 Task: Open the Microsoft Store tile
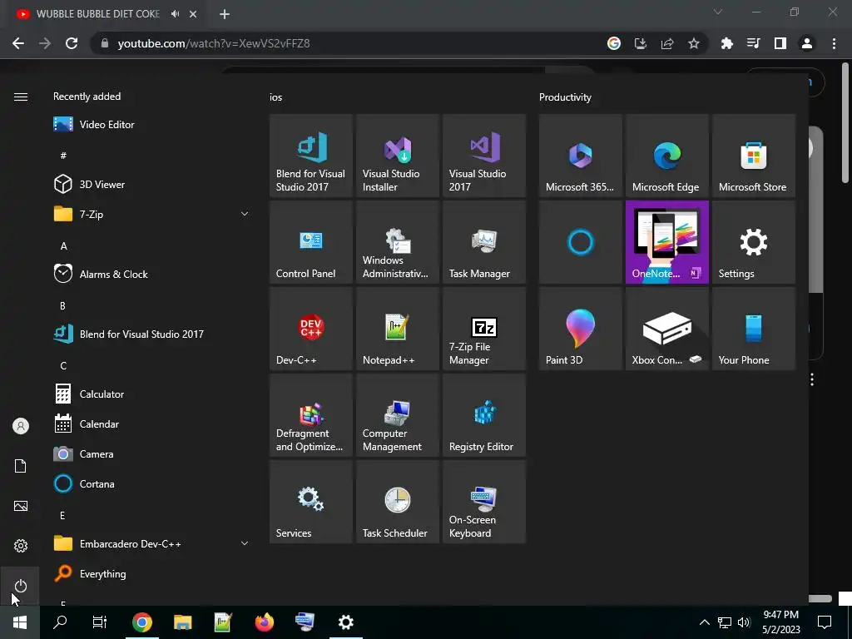pyautogui.click(x=754, y=156)
